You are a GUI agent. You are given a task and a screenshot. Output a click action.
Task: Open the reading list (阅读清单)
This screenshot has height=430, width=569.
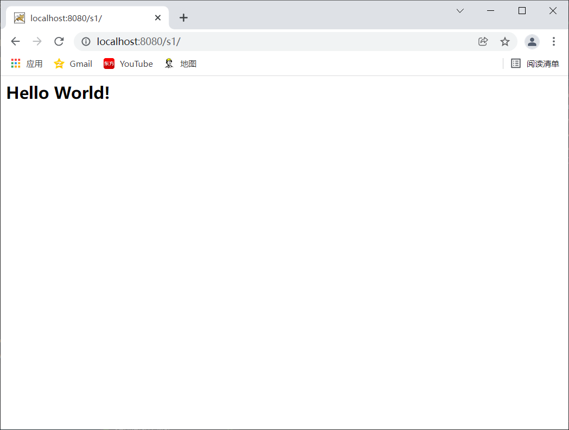pos(535,64)
